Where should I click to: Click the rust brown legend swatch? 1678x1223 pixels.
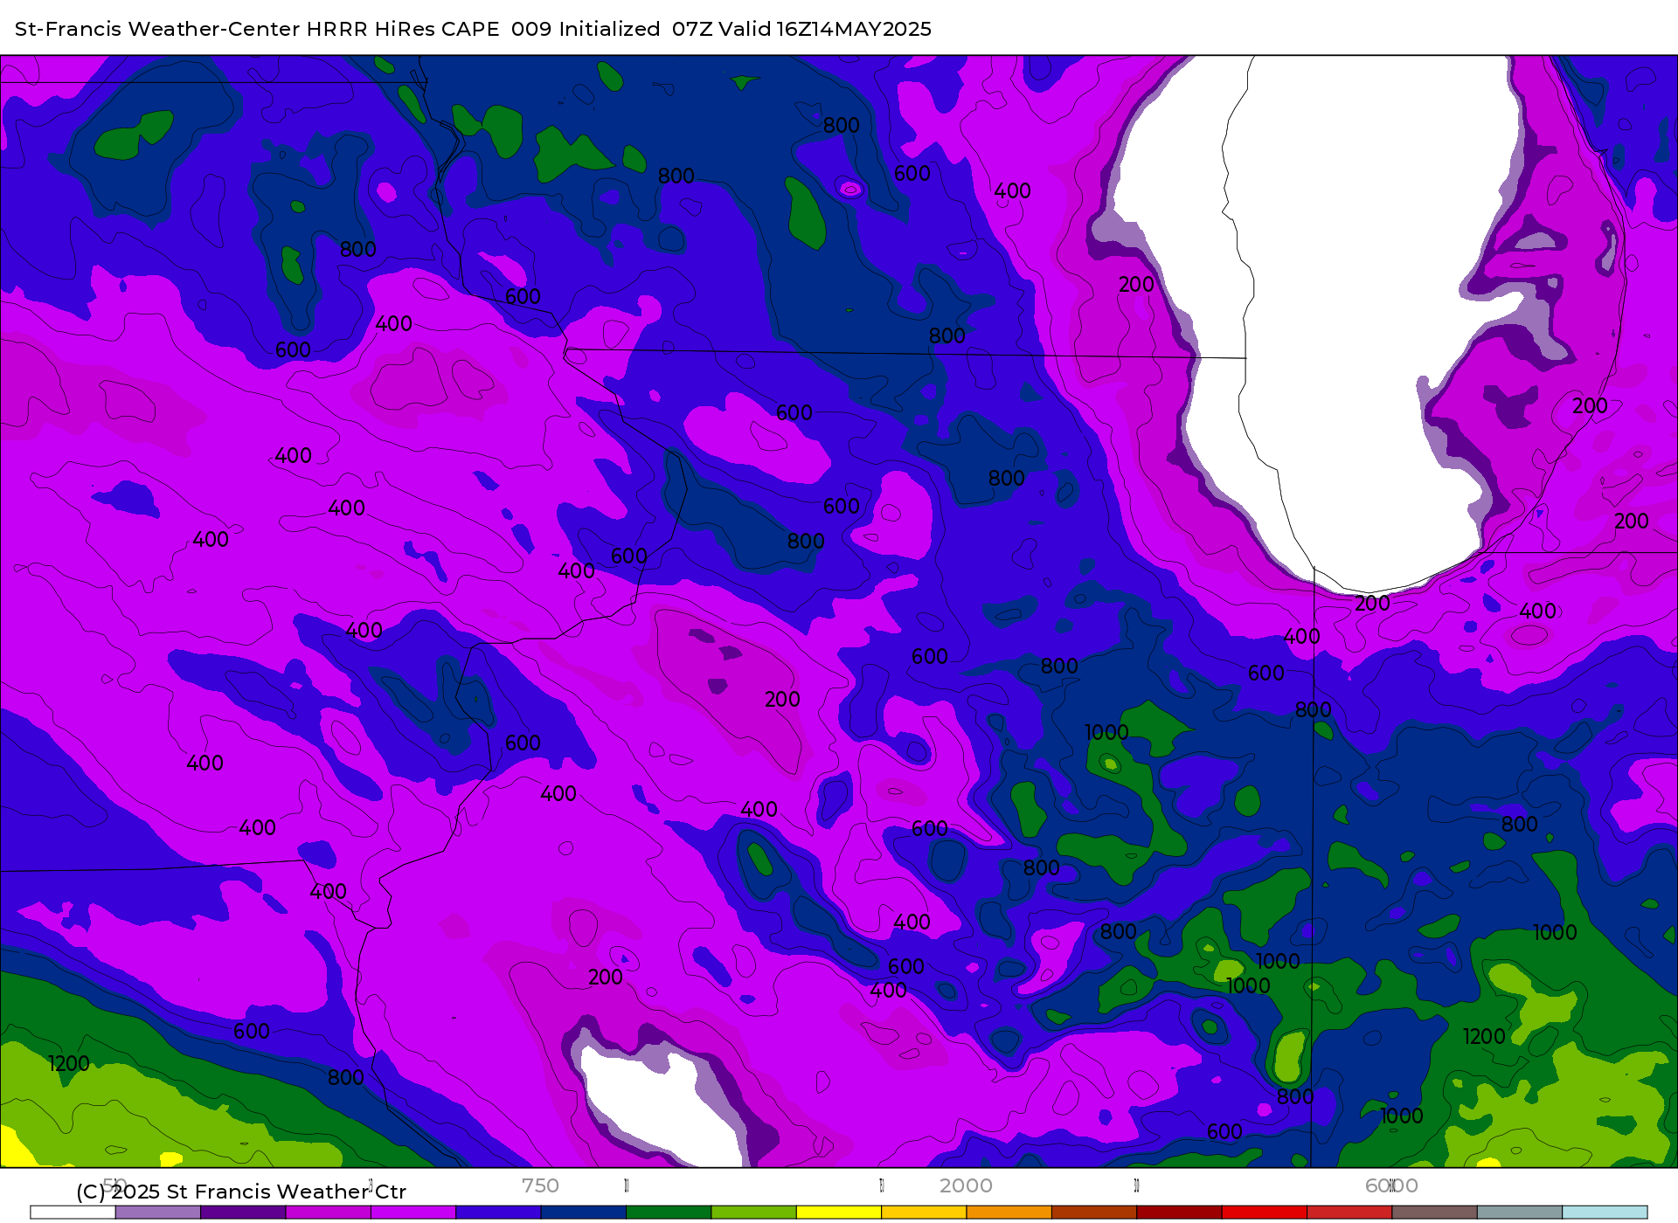click(1093, 1213)
